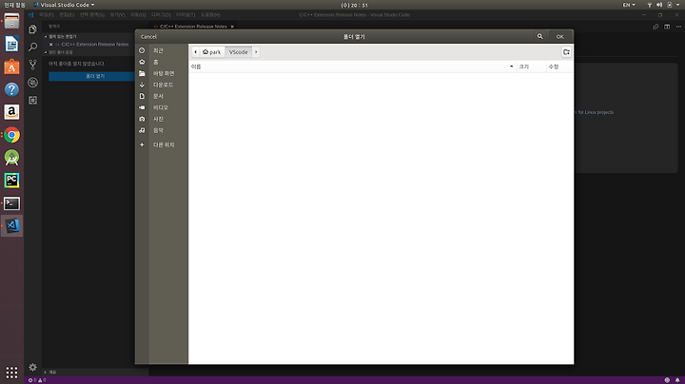Open Other Locations (다른 위치) in sidebar
Image resolution: width=685 pixels, height=384 pixels.
[164, 144]
